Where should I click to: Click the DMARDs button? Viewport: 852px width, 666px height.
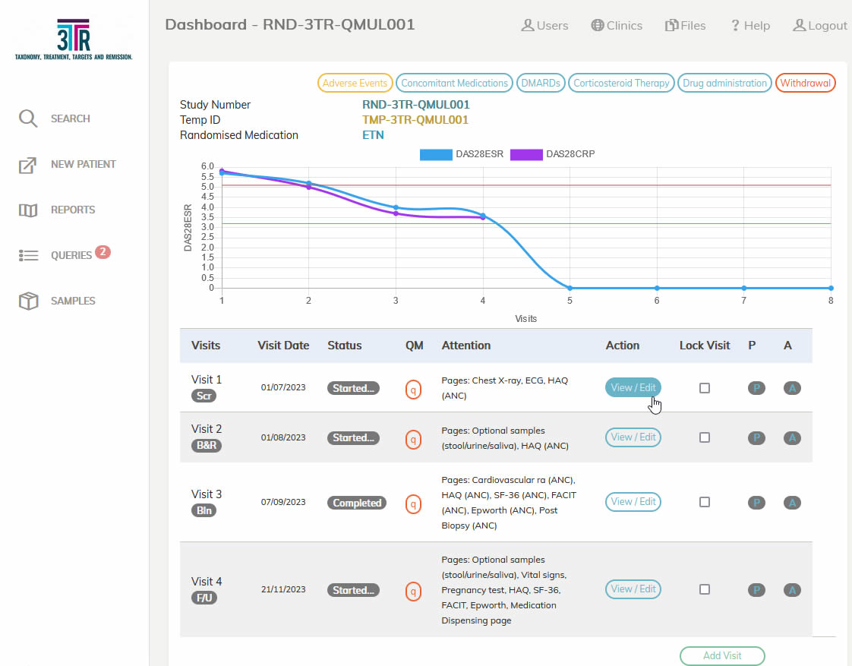click(541, 83)
